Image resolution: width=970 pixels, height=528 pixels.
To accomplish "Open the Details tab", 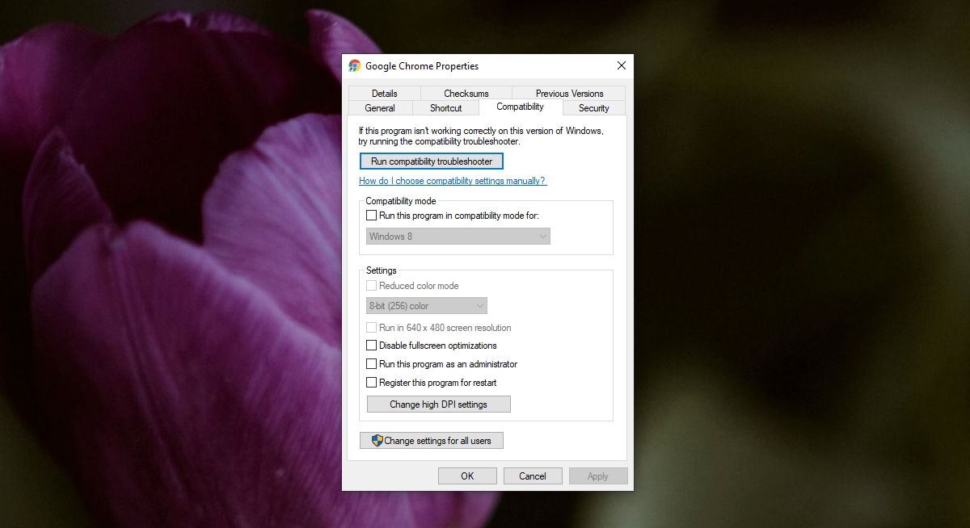I will (384, 94).
